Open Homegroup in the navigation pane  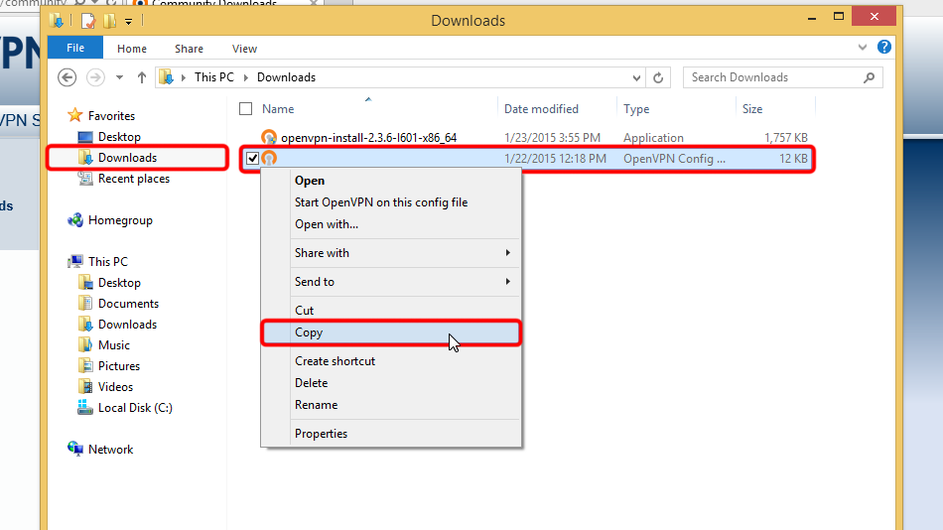click(x=119, y=220)
